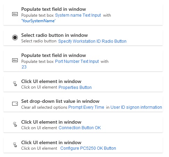The width and height of the screenshot is (169, 157).
Task: Open the Connection Button OK element link
Action: [80, 128]
